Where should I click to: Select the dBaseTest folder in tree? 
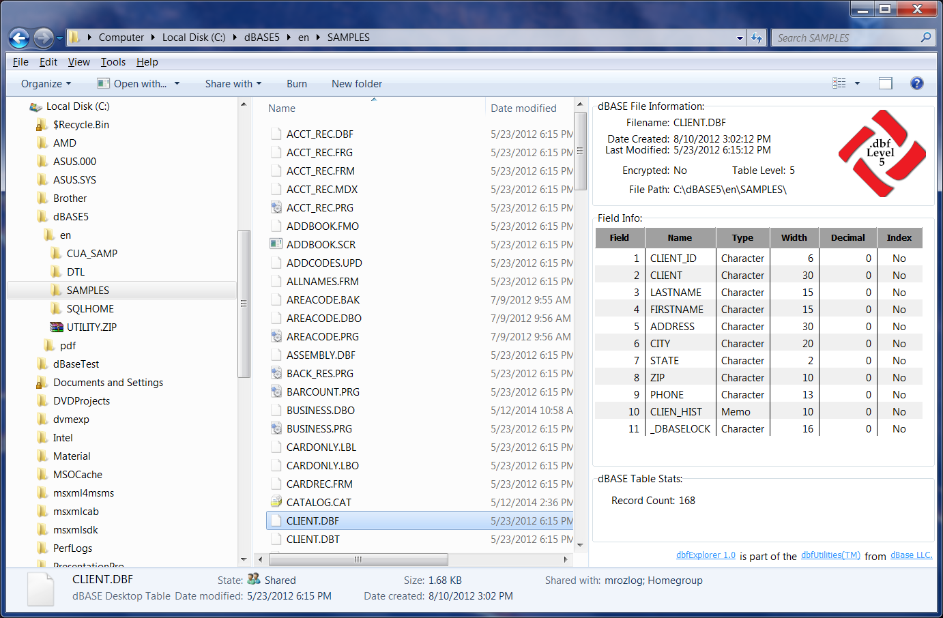76,364
